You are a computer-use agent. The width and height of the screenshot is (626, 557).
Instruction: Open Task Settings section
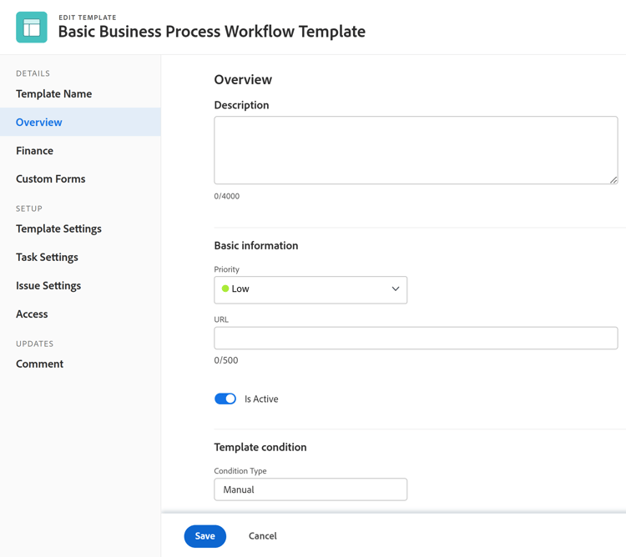coord(48,257)
